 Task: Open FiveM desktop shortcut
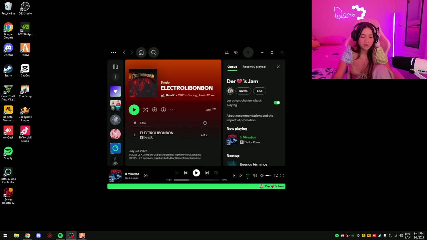[x=25, y=50]
